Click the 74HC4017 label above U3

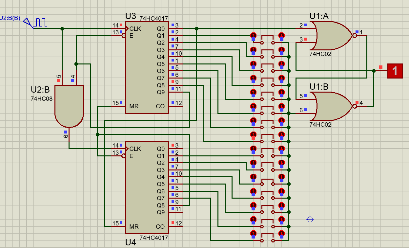(154, 19)
